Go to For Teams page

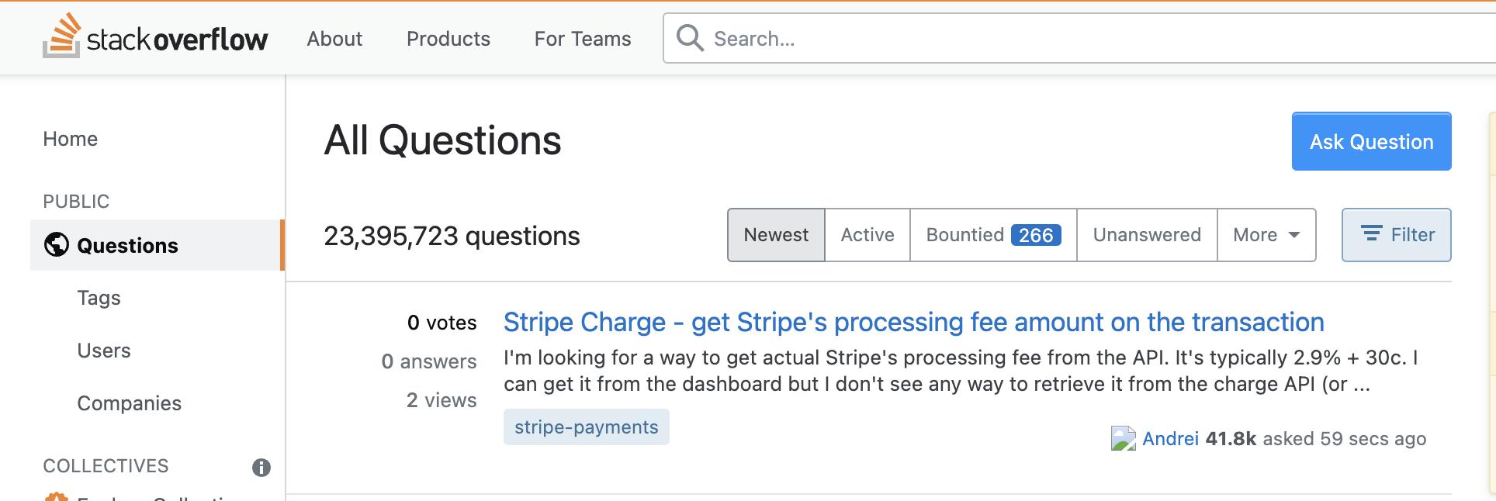pos(582,39)
